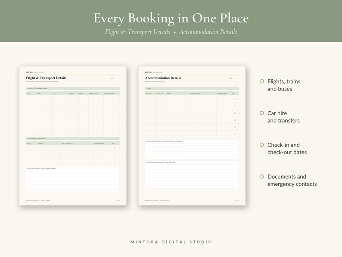This screenshot has height=257, width=342.
Task: Open the Flight & Transport Details page preview
Action: [x=73, y=136]
